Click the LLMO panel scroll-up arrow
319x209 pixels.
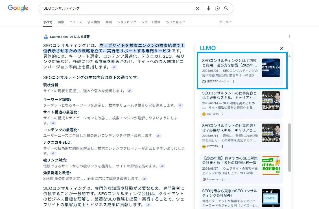[289, 56]
